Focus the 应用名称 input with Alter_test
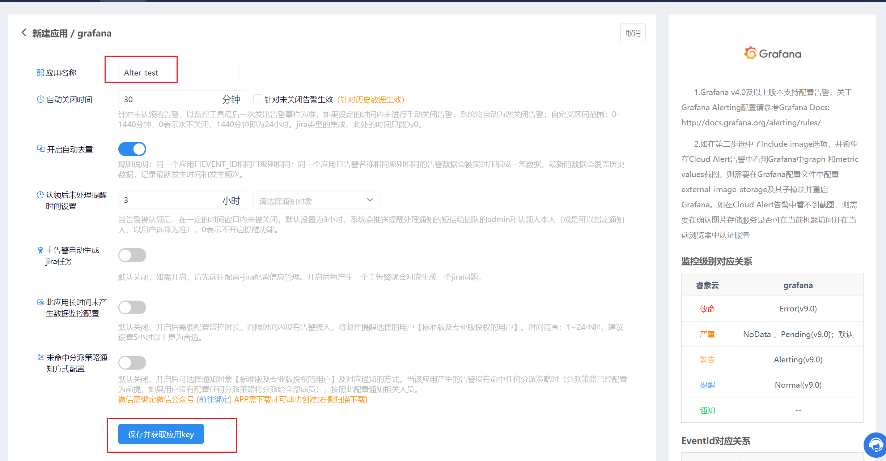The width and height of the screenshot is (886, 461). click(179, 73)
